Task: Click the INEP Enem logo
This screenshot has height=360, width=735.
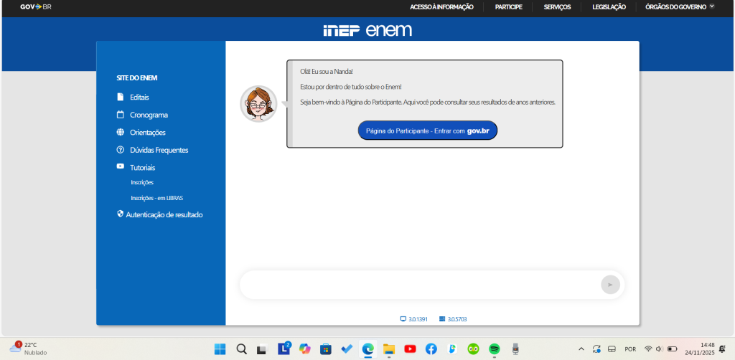Action: click(367, 30)
